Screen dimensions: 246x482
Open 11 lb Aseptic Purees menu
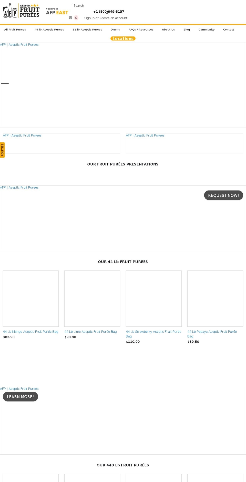(87, 30)
